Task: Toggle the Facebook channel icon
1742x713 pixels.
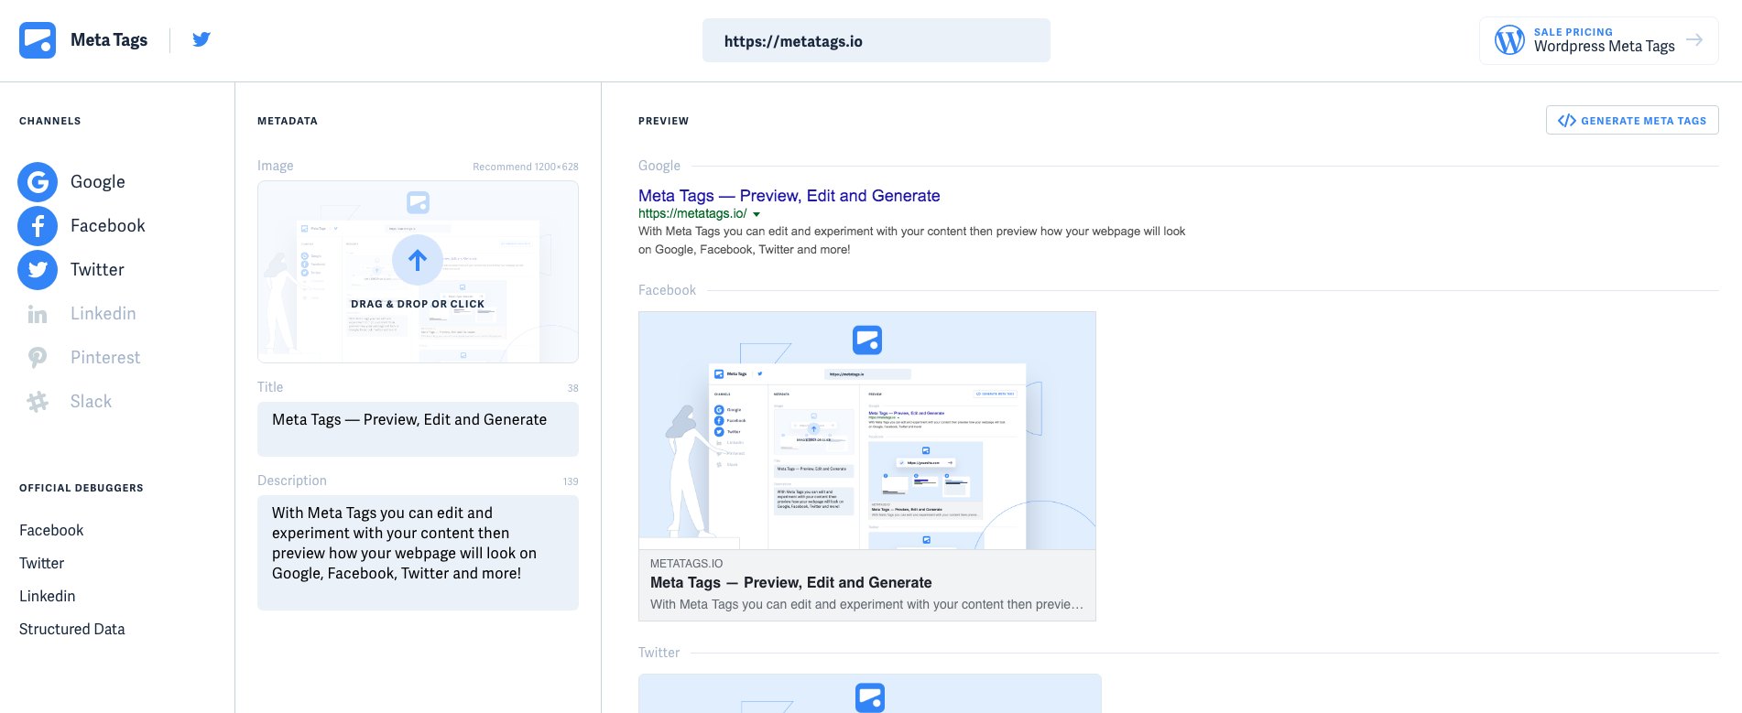Action: [38, 226]
